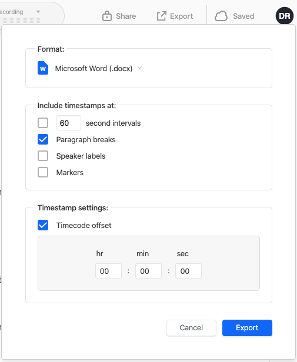Image resolution: width=297 pixels, height=362 pixels.
Task: Focus the 60 seconds interval field
Action: pos(69,123)
